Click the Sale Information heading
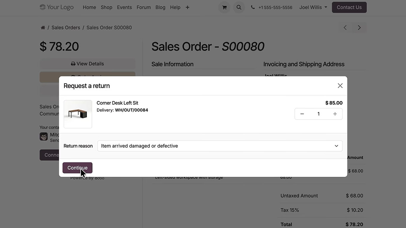The height and width of the screenshot is (228, 406). (x=173, y=64)
